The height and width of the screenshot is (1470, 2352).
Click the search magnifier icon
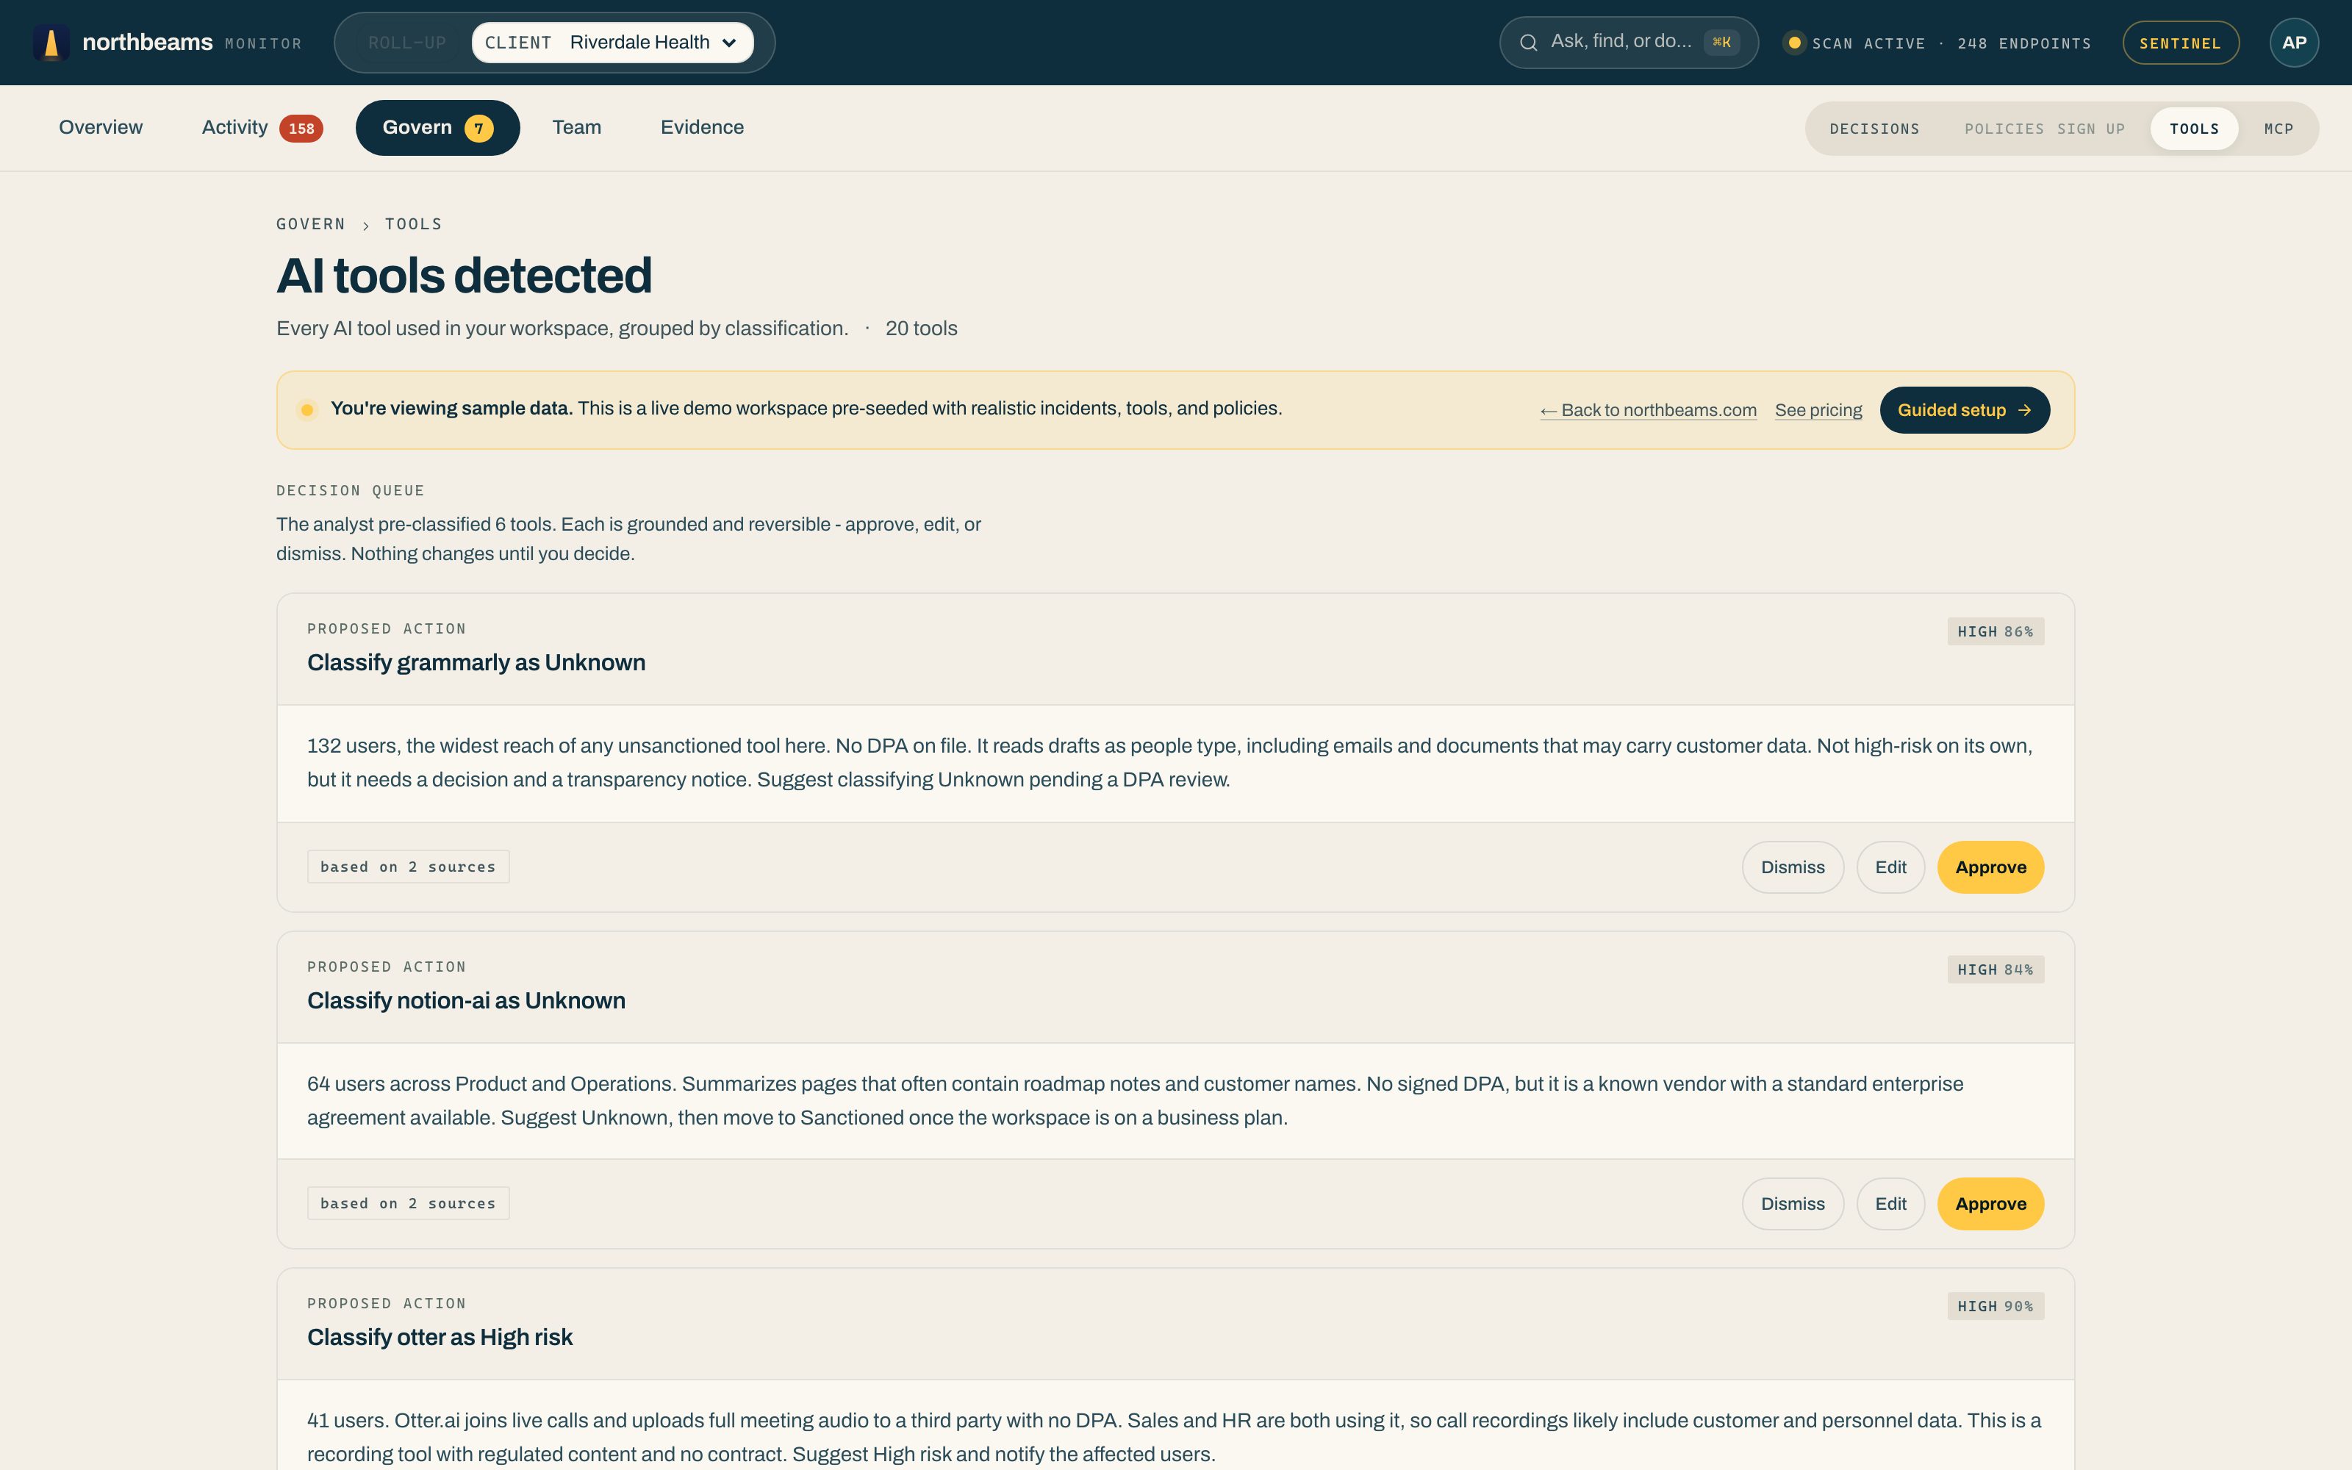coord(1529,43)
